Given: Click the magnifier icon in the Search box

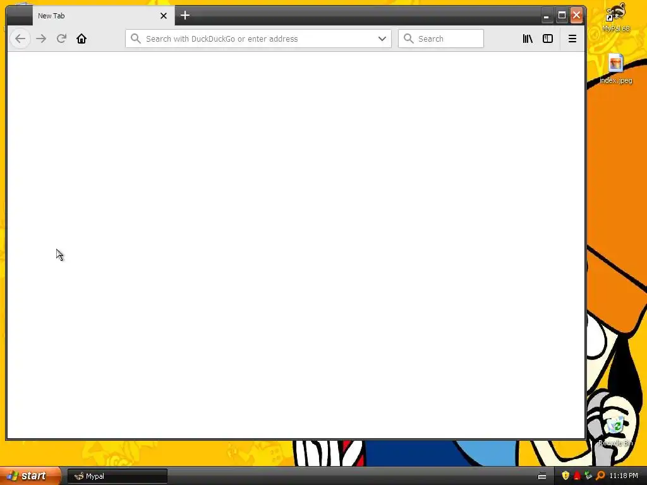Looking at the screenshot, I should pos(409,39).
